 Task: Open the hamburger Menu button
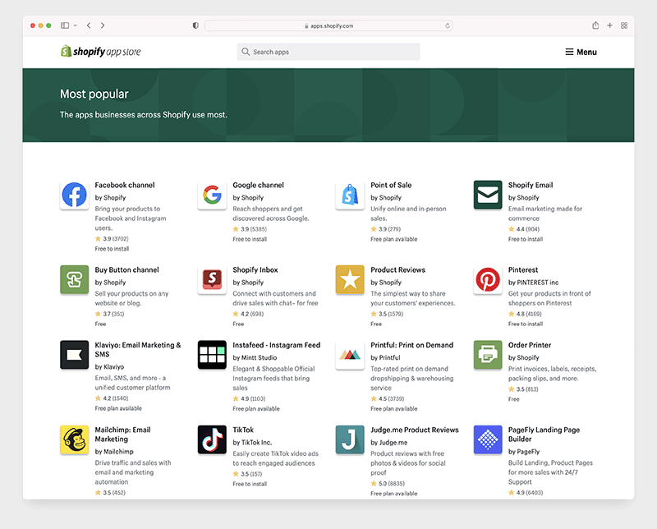pyautogui.click(x=581, y=52)
